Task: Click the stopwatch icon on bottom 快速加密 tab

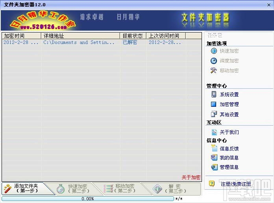Action: click(61, 189)
